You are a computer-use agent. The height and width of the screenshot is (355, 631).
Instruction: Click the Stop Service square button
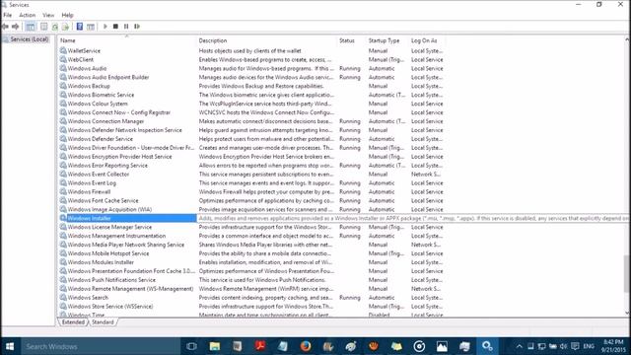click(115, 27)
